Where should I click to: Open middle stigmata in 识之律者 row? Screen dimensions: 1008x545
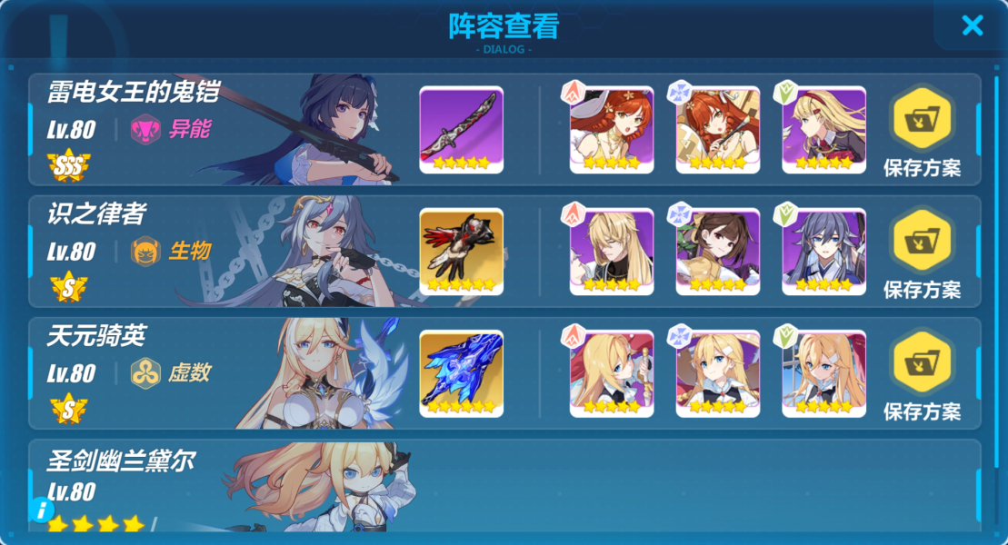(717, 252)
